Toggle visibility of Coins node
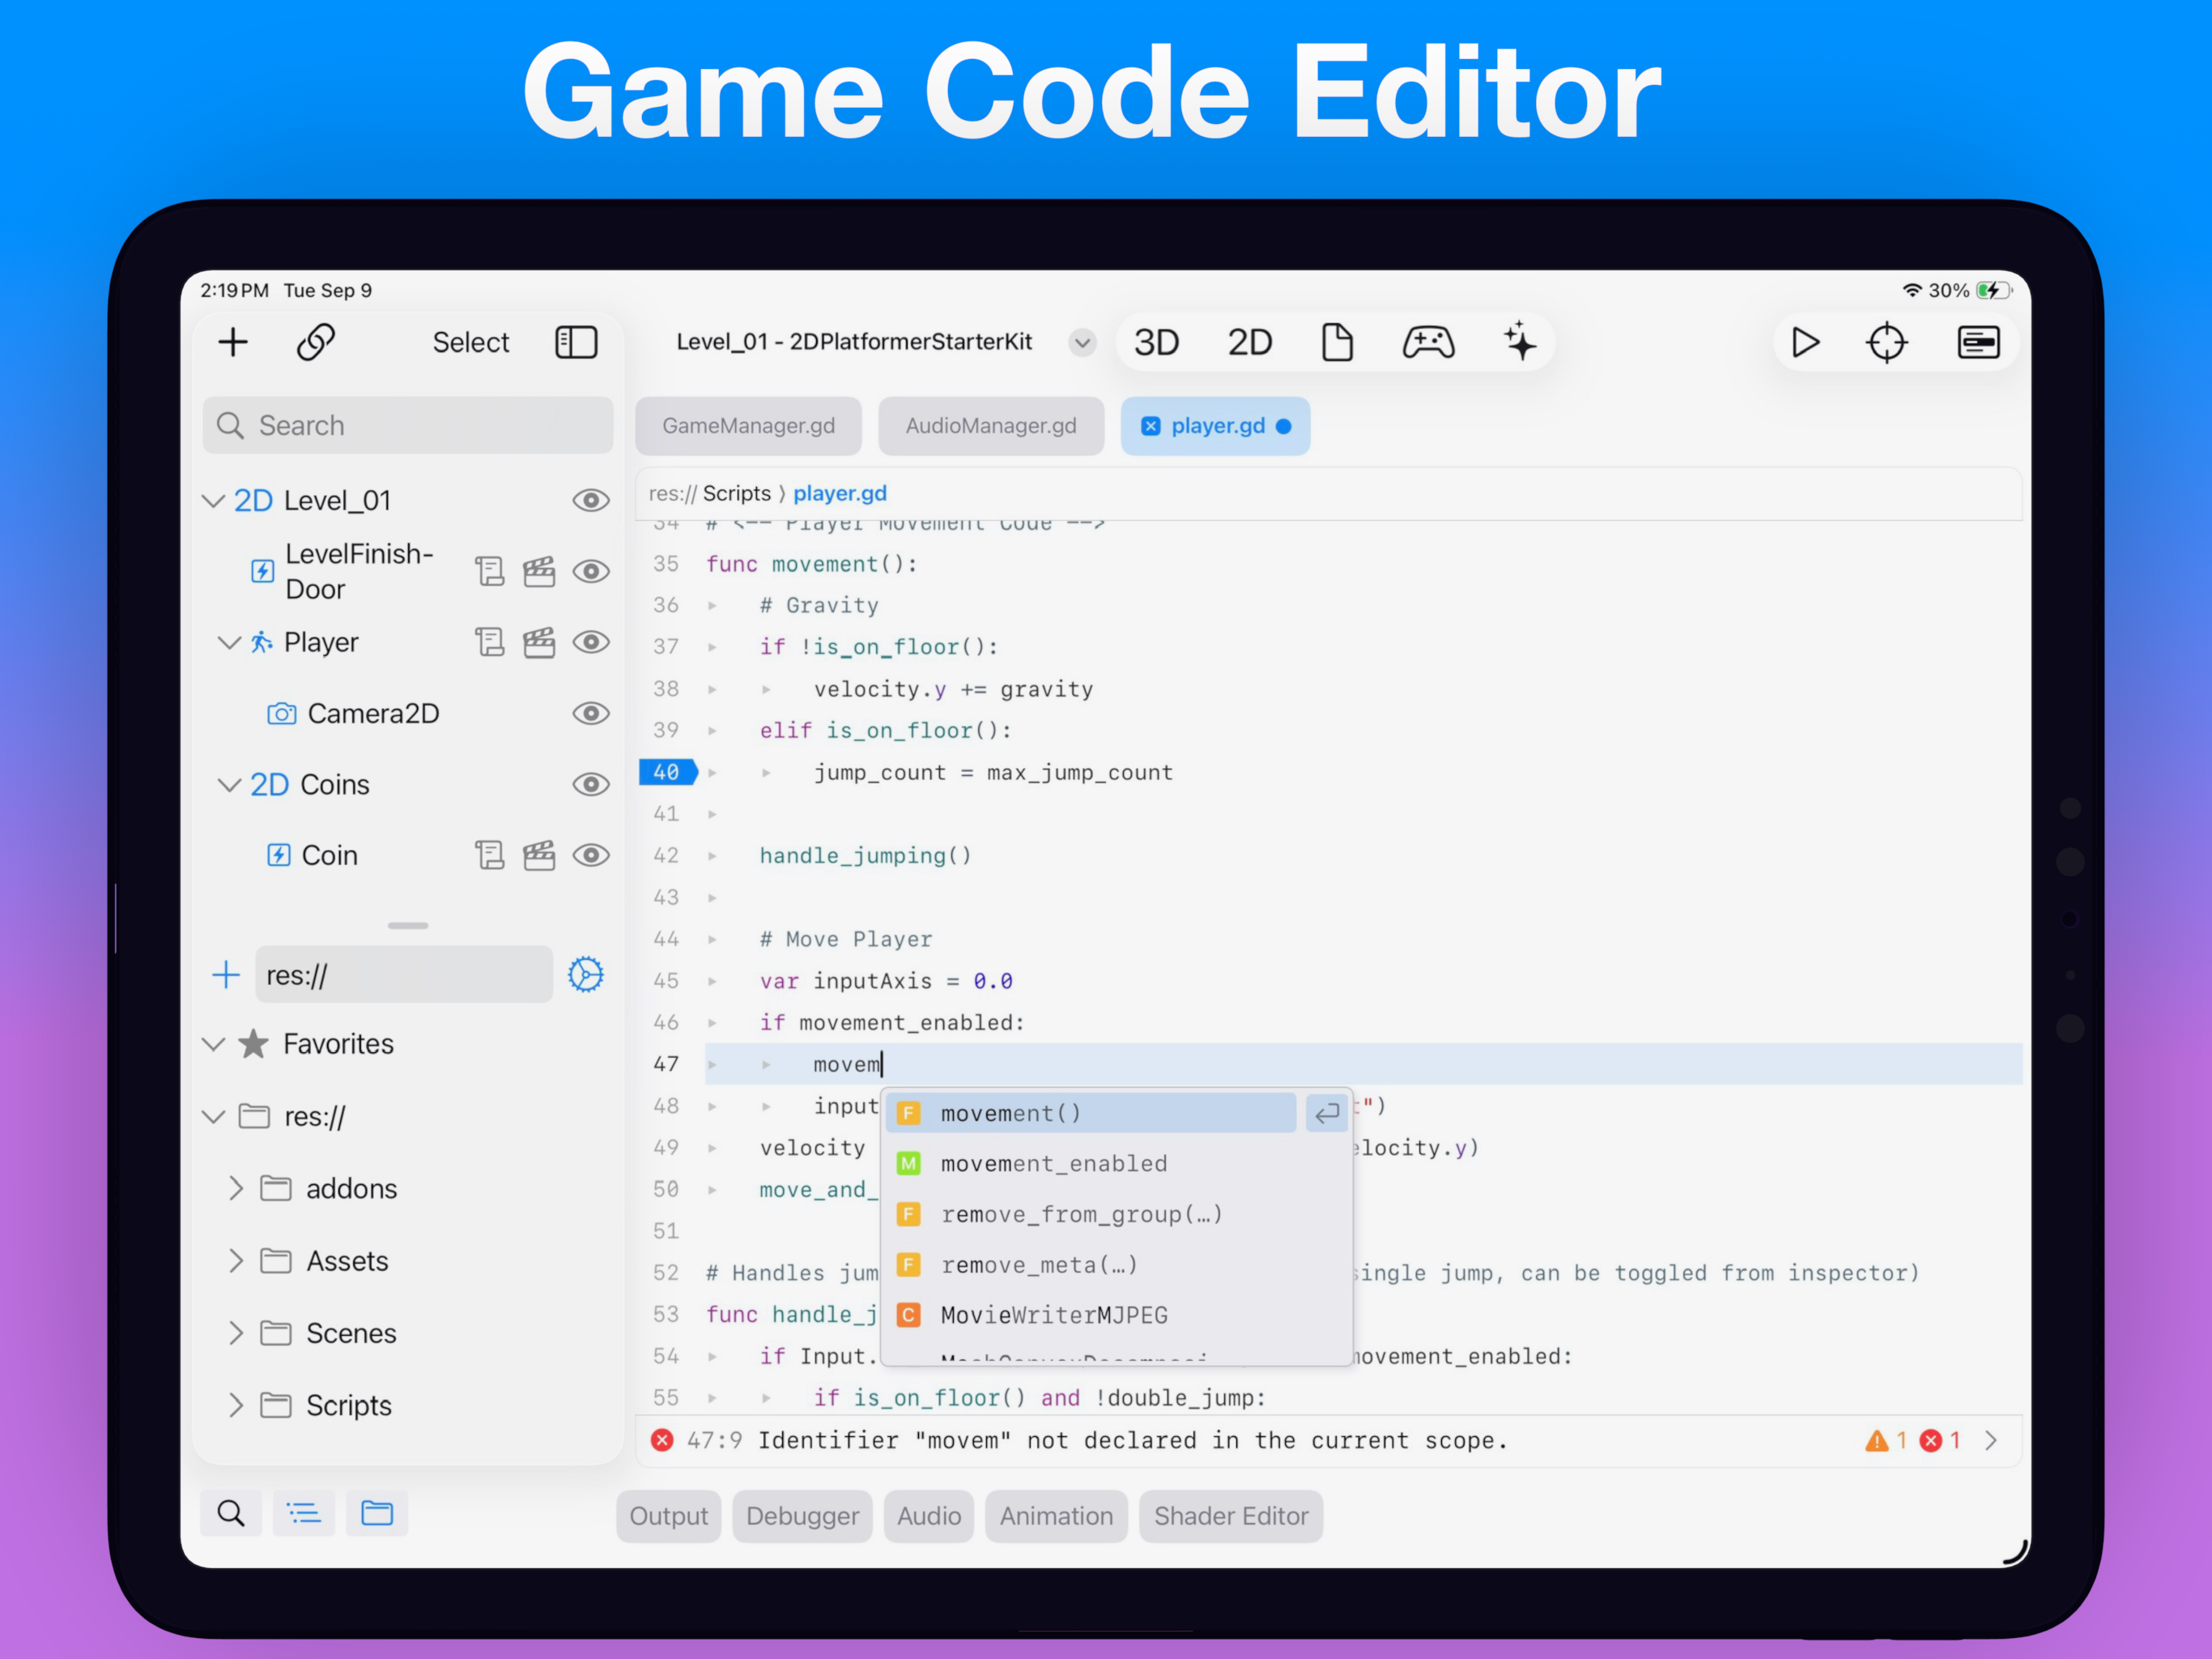This screenshot has height=1659, width=2212. (x=591, y=784)
